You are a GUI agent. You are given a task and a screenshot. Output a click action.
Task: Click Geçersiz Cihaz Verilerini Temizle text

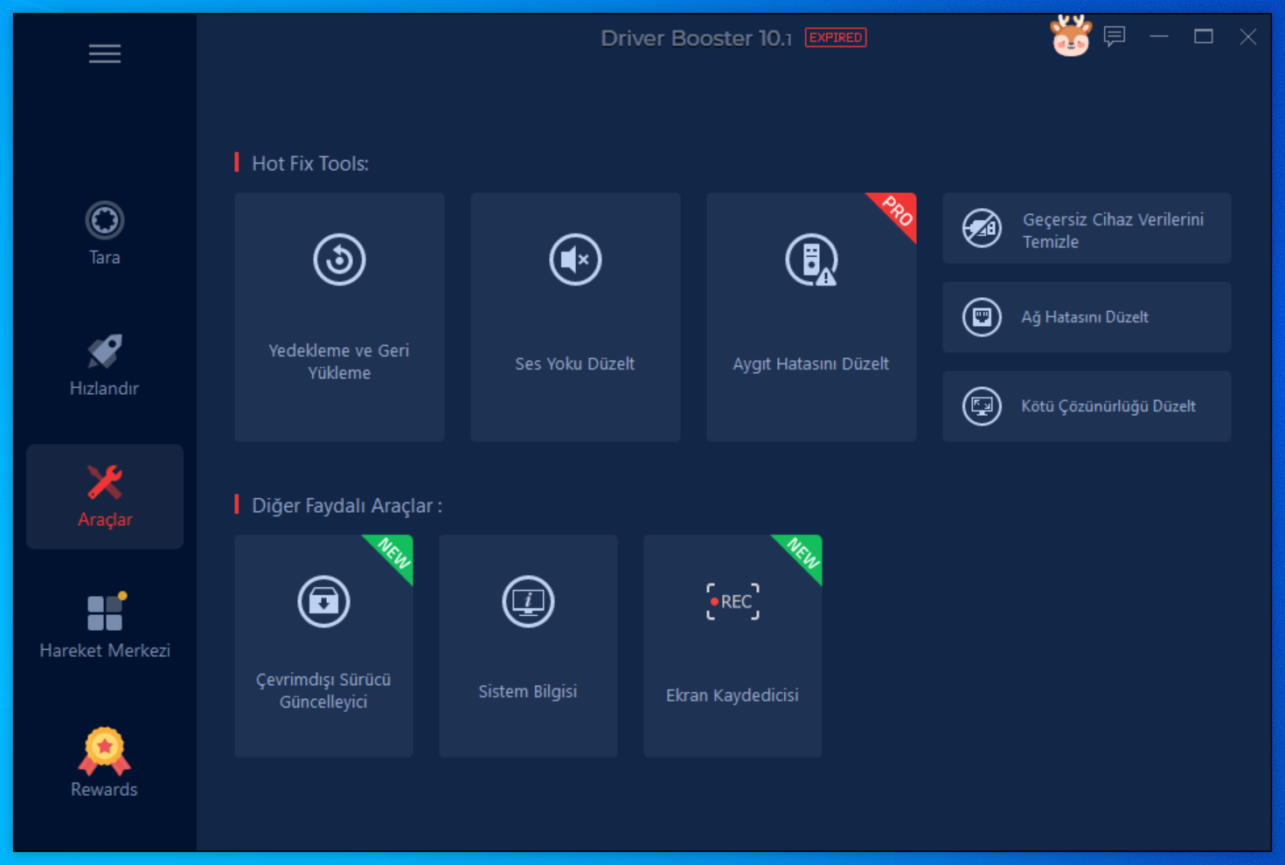[1113, 231]
